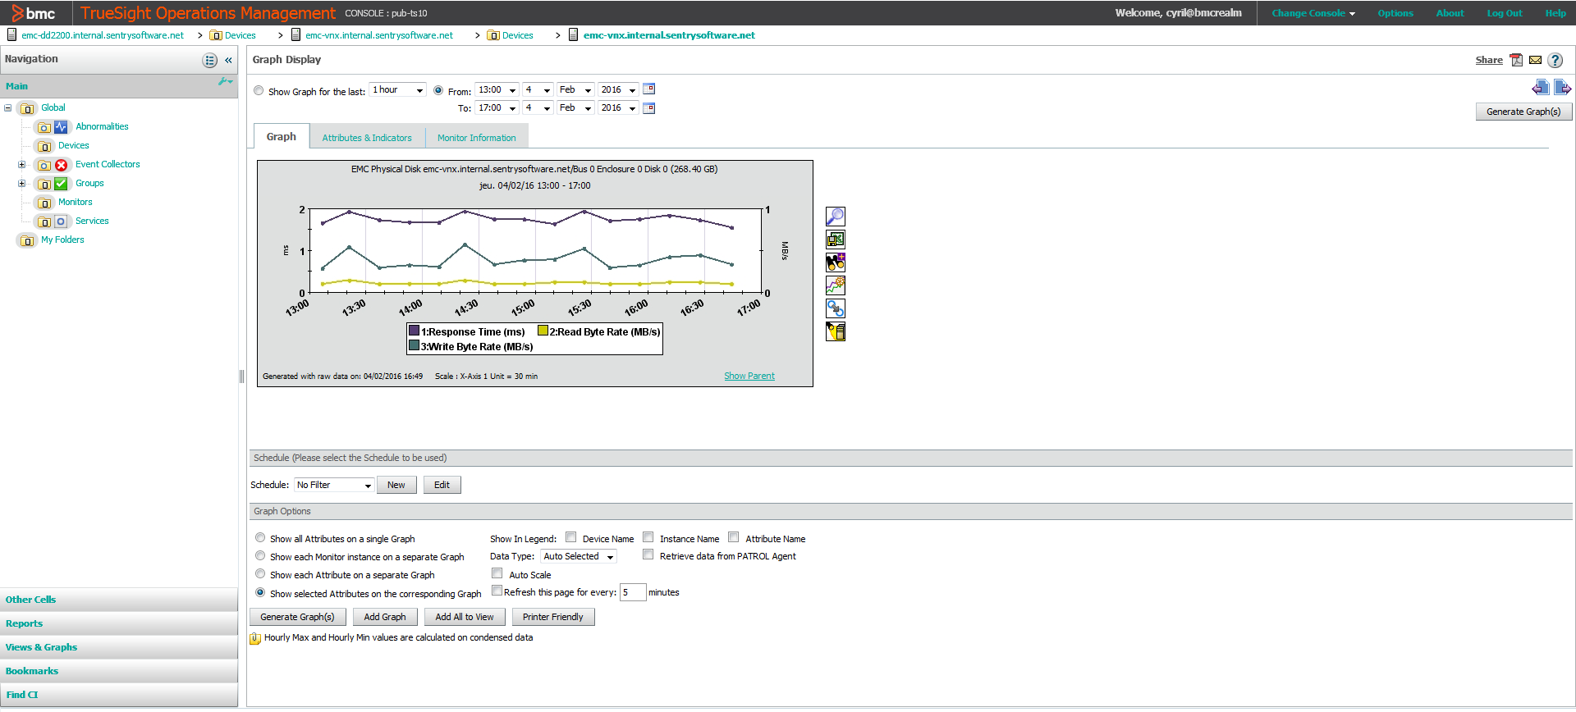The width and height of the screenshot is (1576, 712).
Task: Open the Views & Graphs navigation section
Action: pos(119,647)
